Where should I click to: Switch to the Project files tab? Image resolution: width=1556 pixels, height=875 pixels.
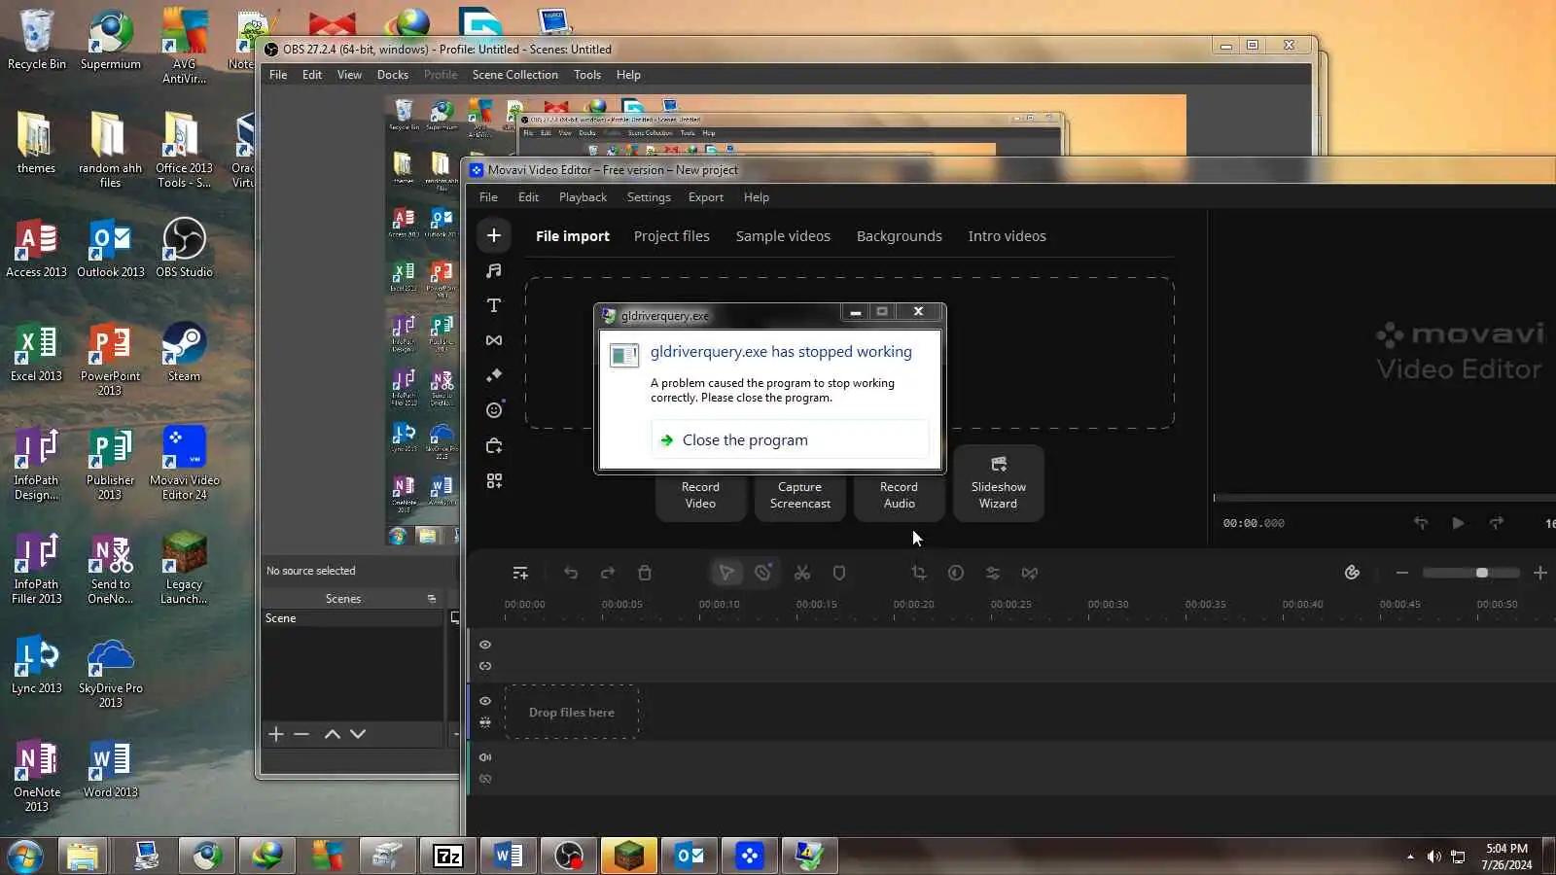(x=672, y=236)
